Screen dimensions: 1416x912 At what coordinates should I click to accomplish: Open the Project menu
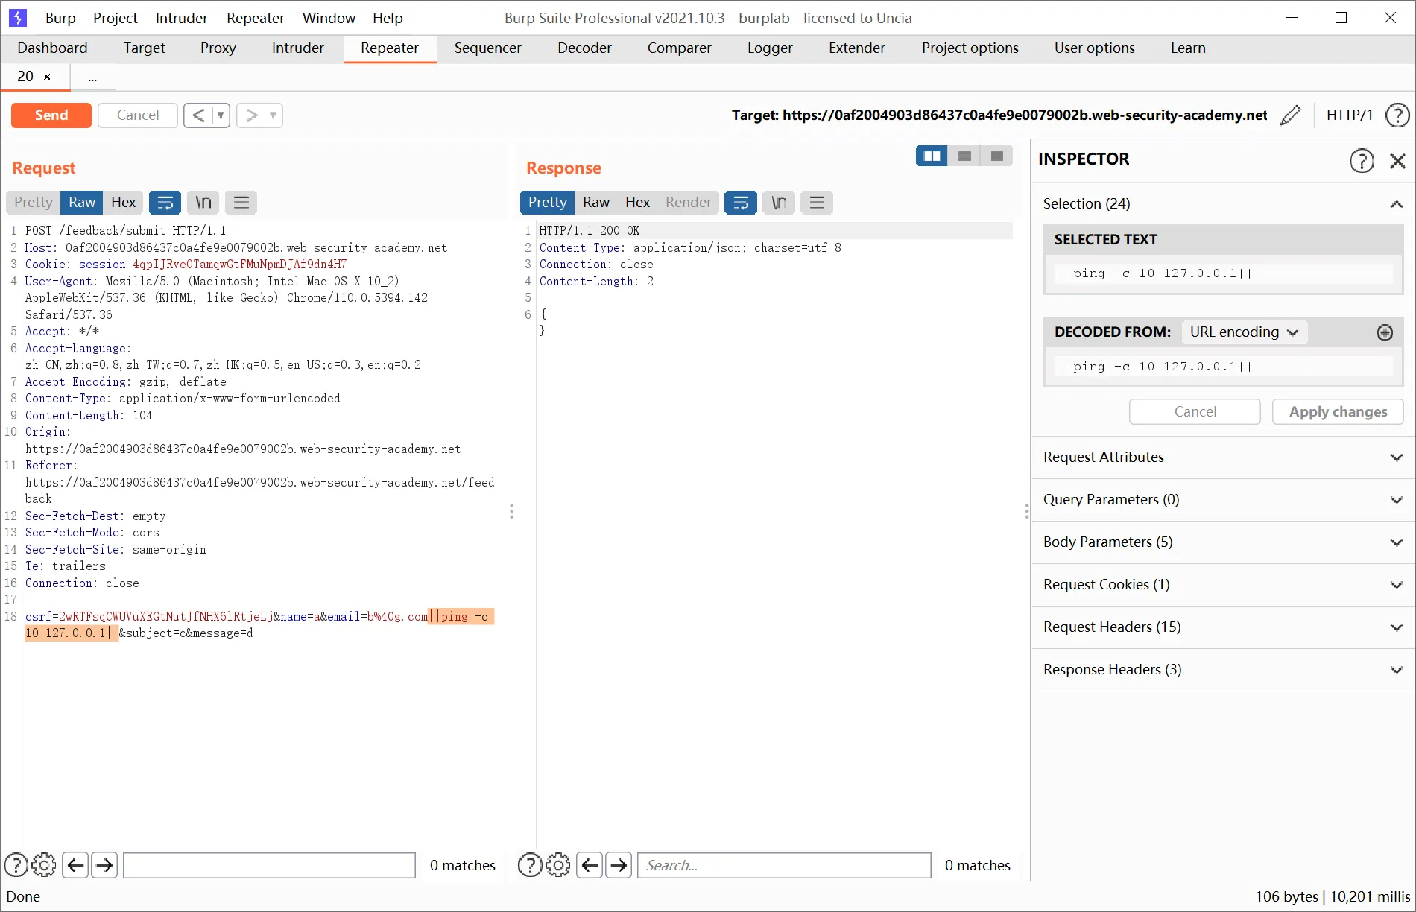point(116,18)
